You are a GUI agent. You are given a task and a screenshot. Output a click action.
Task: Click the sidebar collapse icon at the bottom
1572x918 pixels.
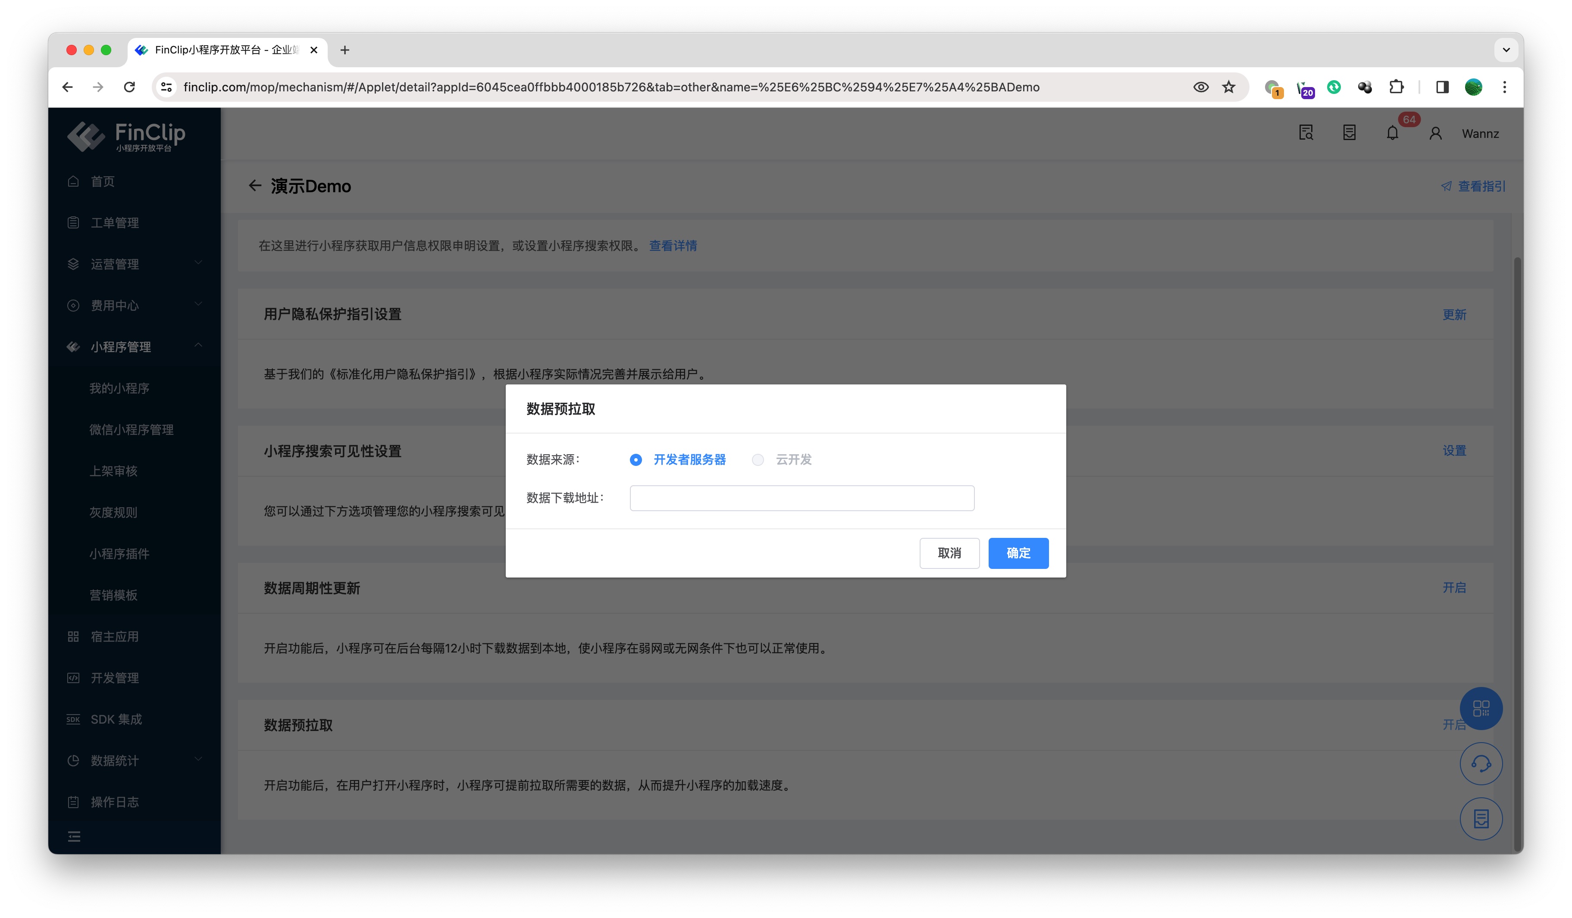[x=74, y=836]
